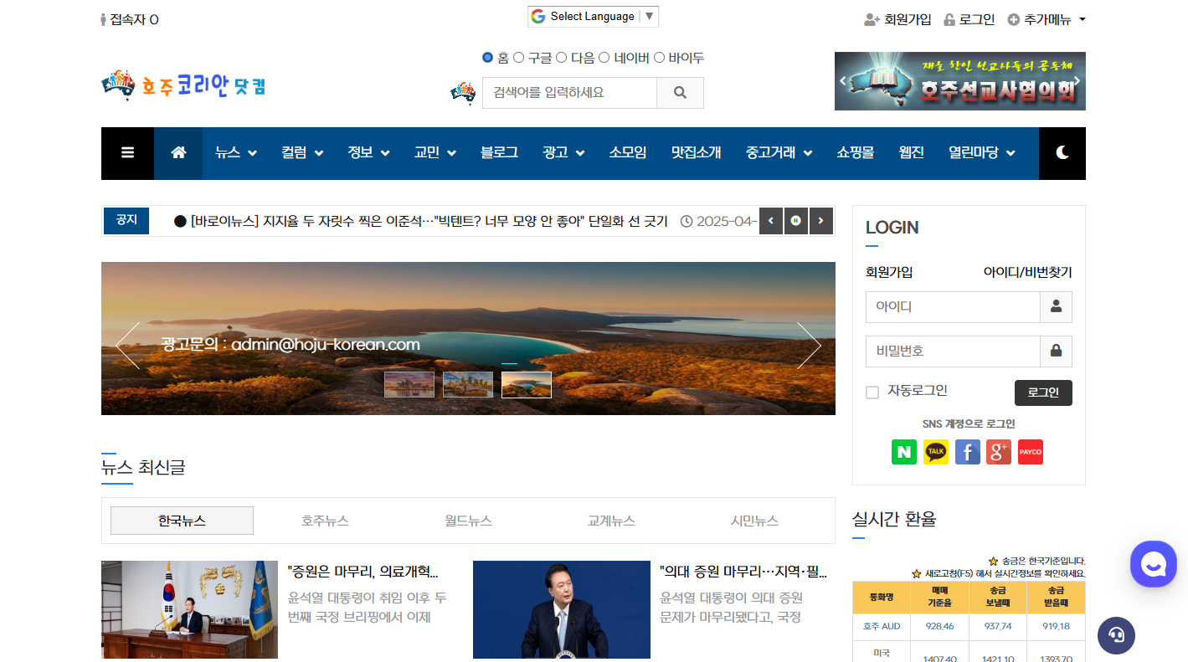Select KakaoTalk SNS login
The height and width of the screenshot is (662, 1188).
pos(936,452)
